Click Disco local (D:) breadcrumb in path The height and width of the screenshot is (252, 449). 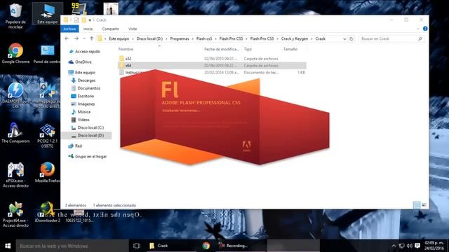[x=149, y=38]
